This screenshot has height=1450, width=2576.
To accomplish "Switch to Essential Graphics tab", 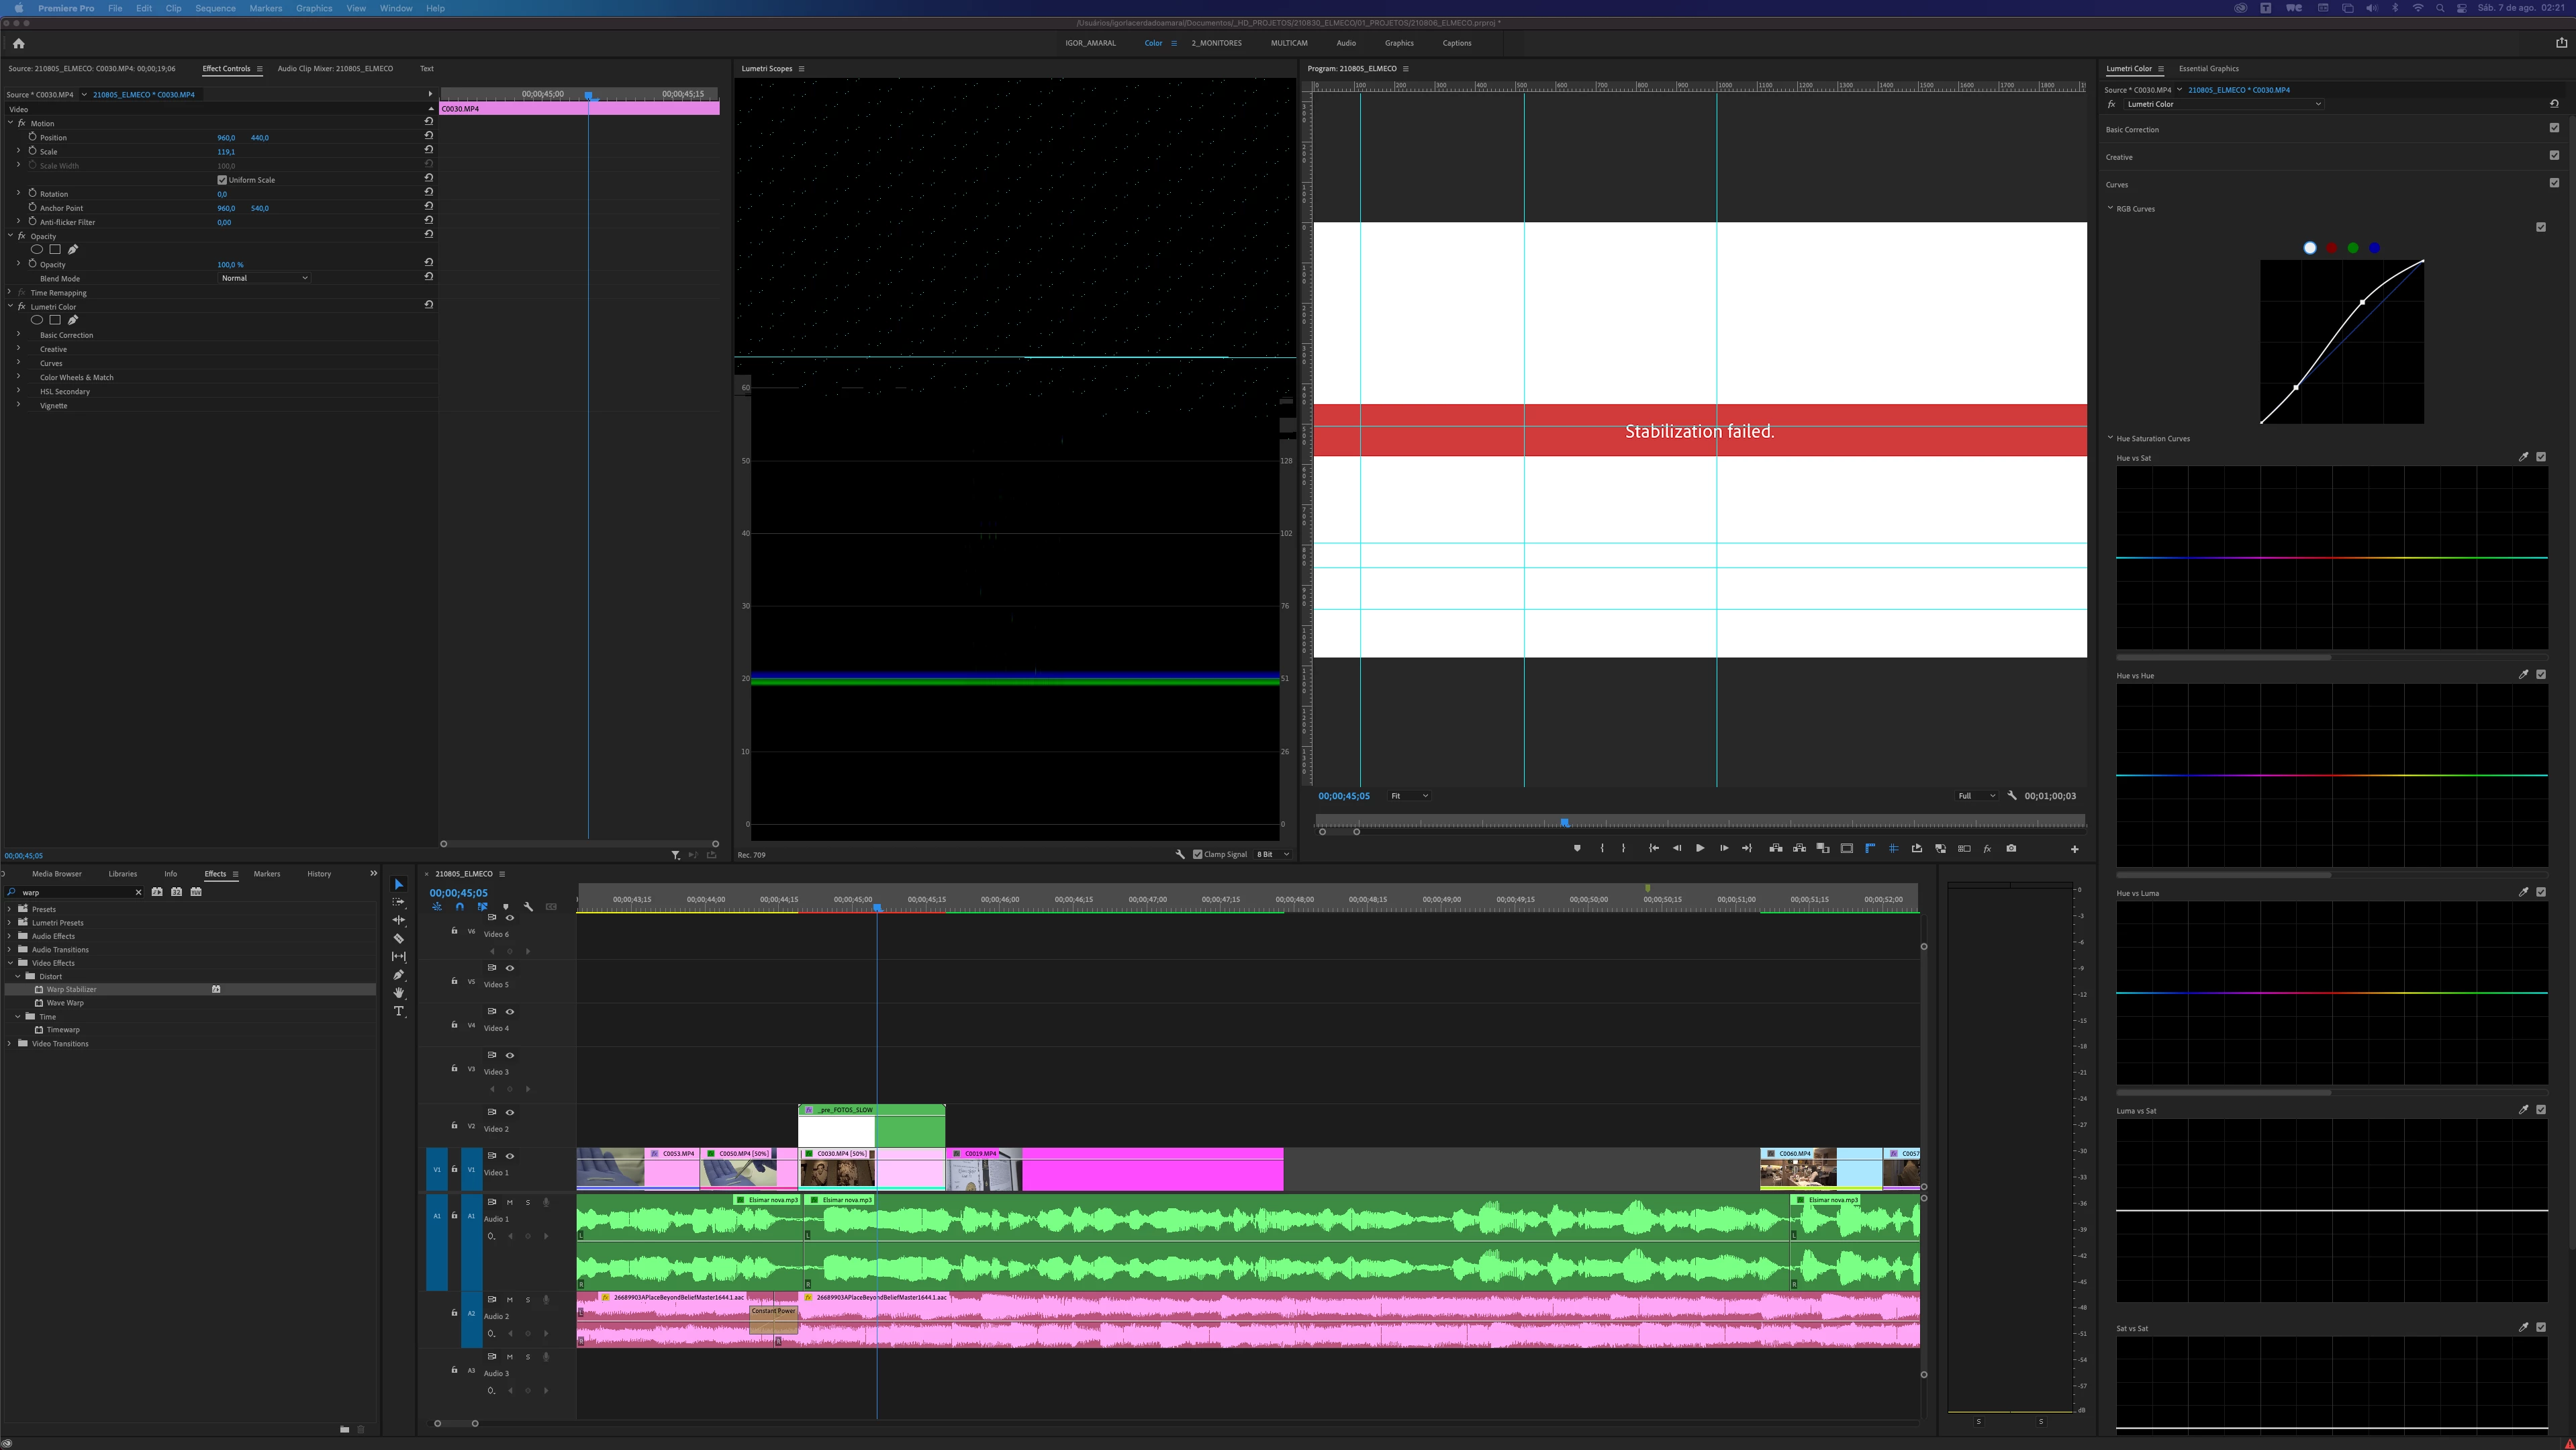I will point(2208,69).
